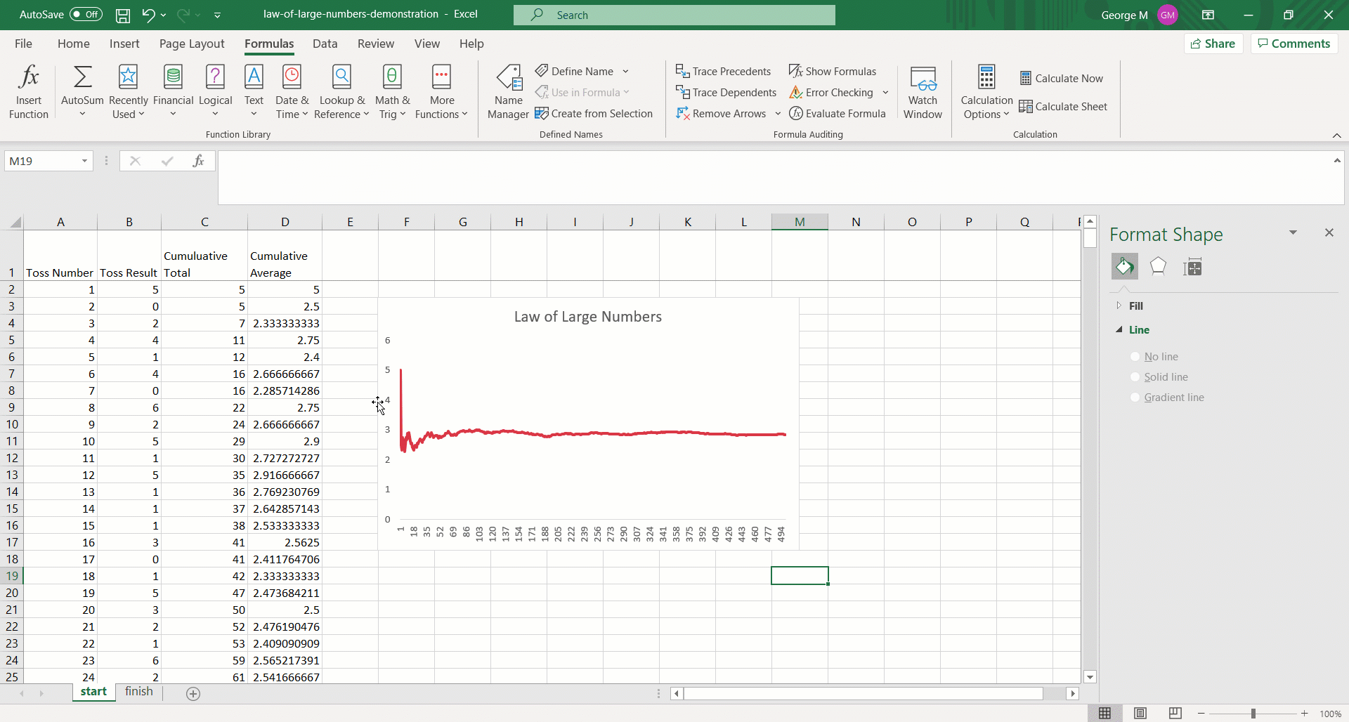This screenshot has height=722, width=1349.
Task: Open the Name Manager
Action: [x=508, y=91]
